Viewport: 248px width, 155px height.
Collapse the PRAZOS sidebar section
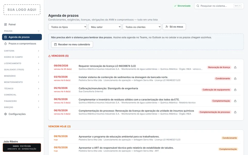22,31
